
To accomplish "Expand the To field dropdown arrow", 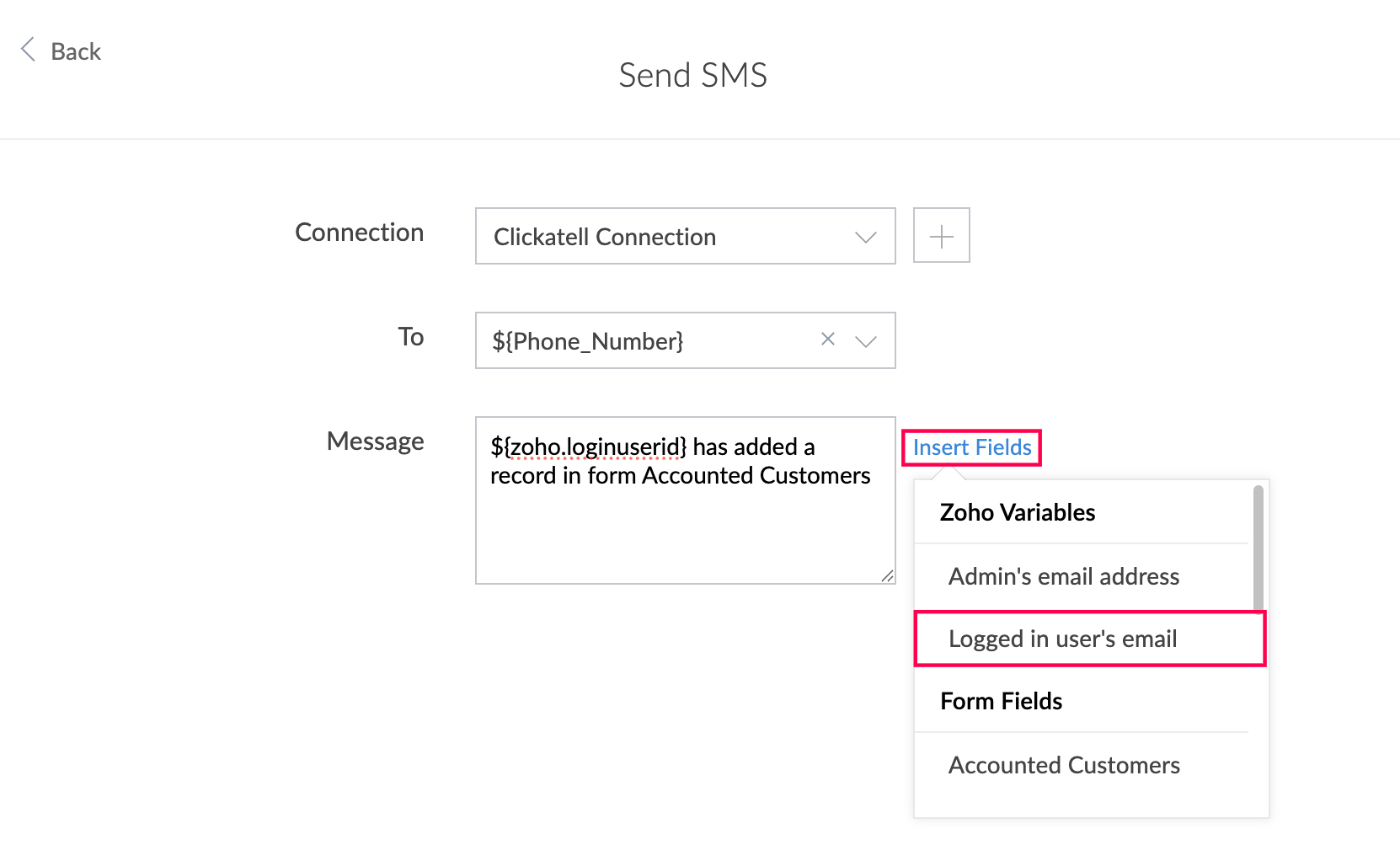I will 866,341.
